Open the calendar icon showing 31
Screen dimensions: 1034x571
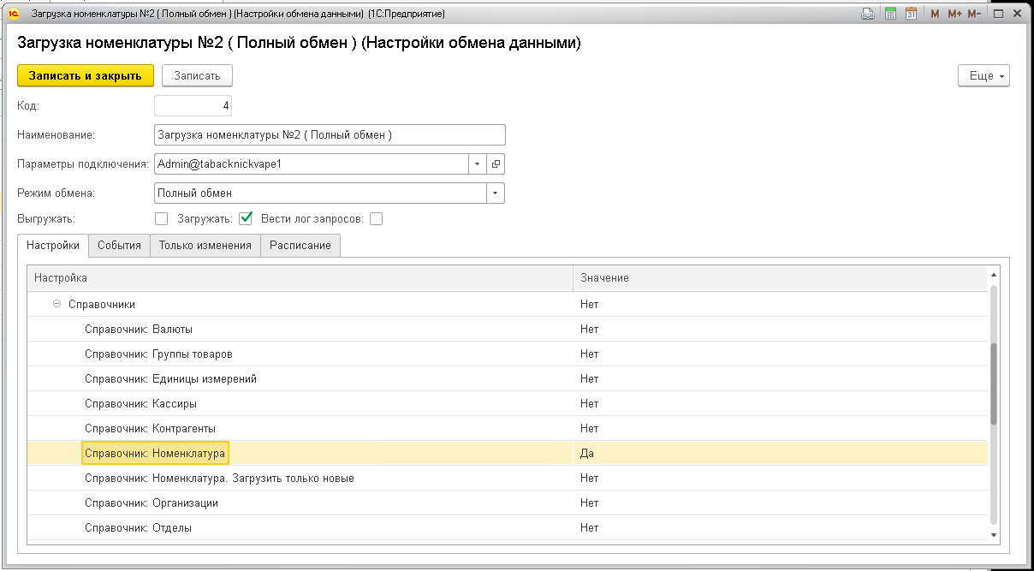(x=912, y=14)
